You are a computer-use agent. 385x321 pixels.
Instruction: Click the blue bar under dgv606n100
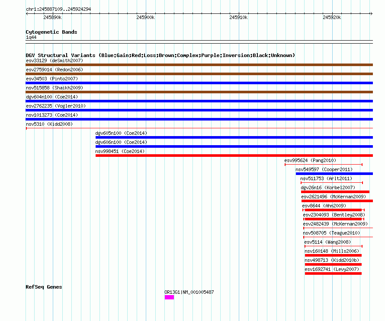pos(234,146)
